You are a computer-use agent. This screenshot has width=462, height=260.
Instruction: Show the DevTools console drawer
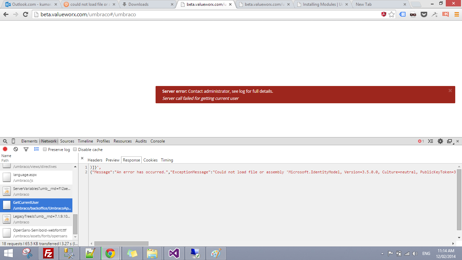point(431,141)
